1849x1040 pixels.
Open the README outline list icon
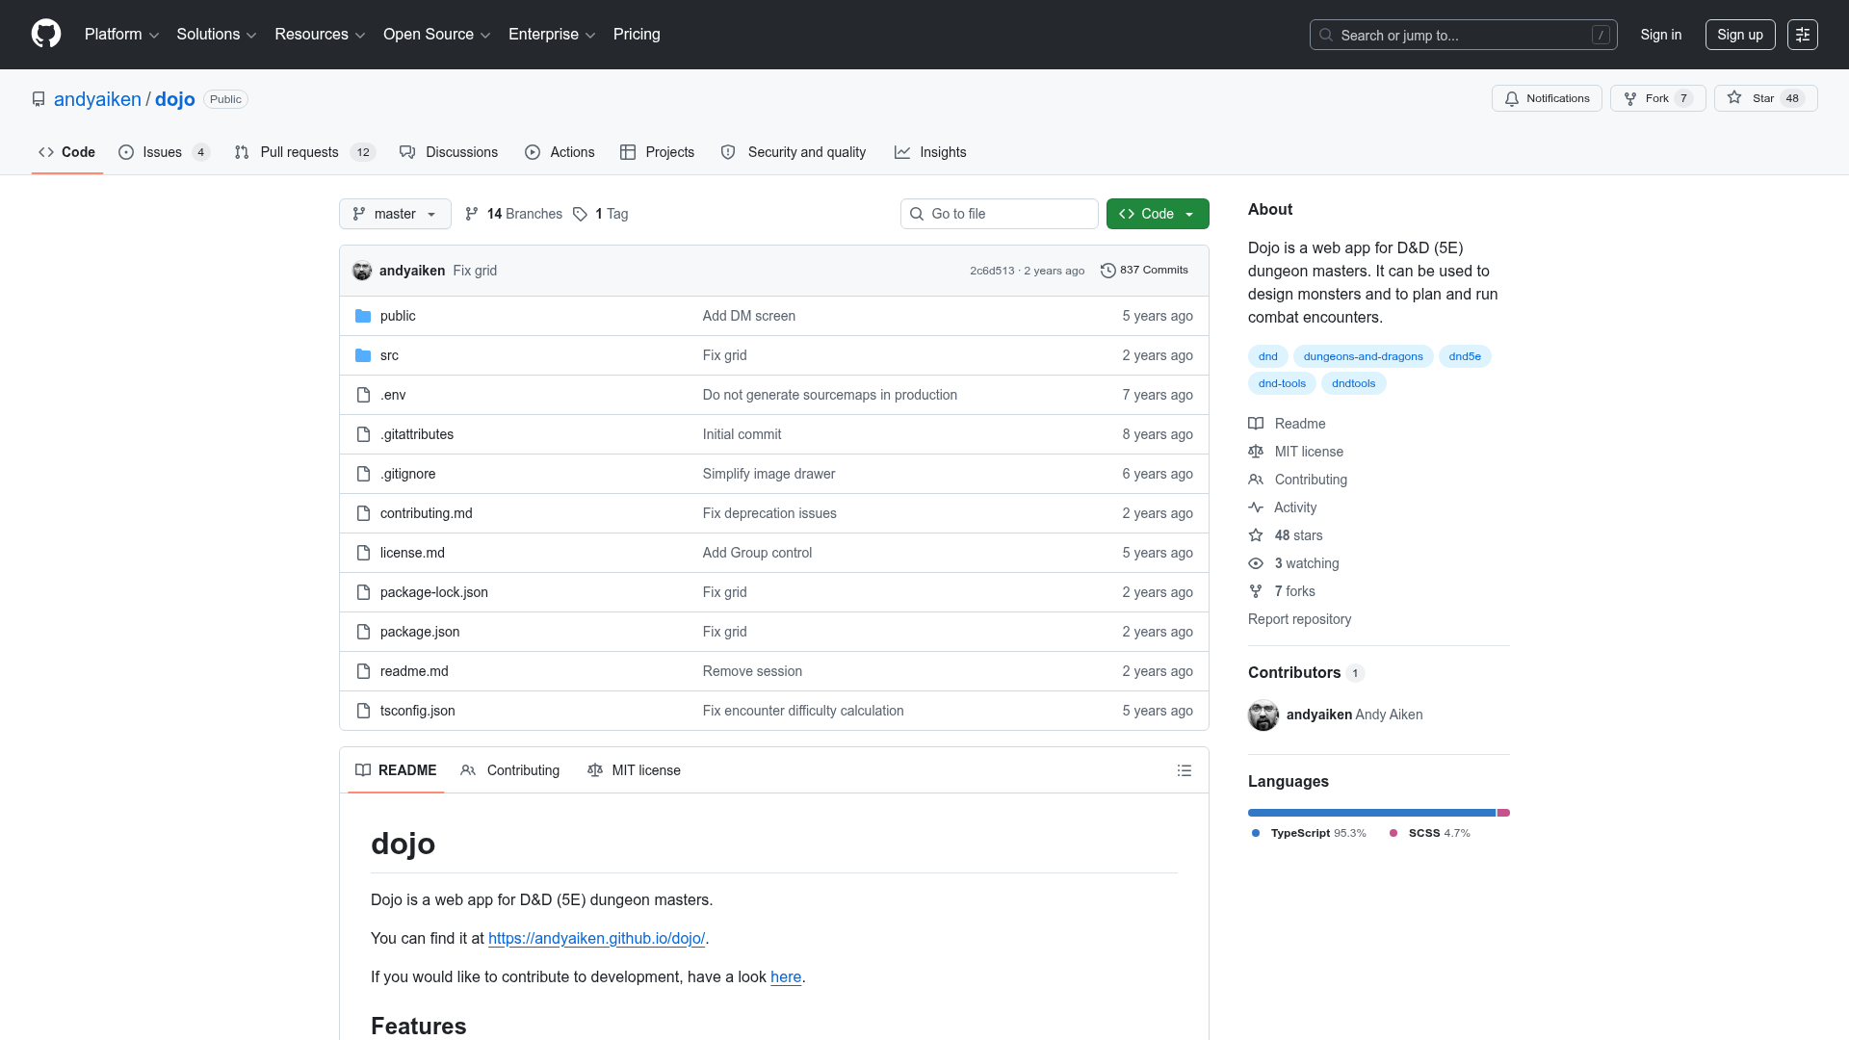1184,770
